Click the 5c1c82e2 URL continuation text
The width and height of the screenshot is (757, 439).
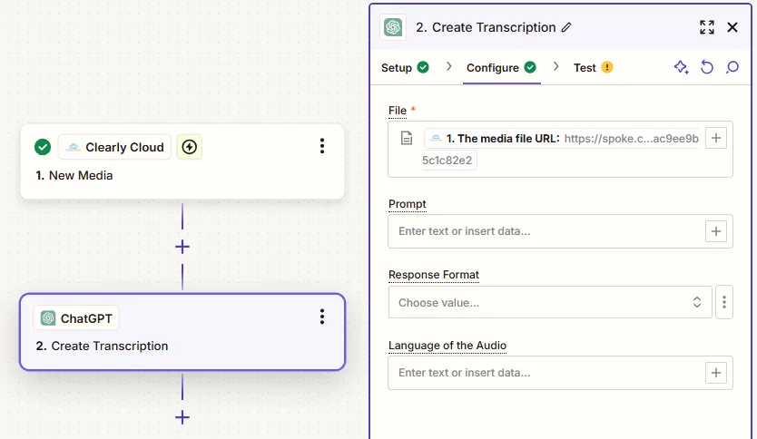coord(447,161)
